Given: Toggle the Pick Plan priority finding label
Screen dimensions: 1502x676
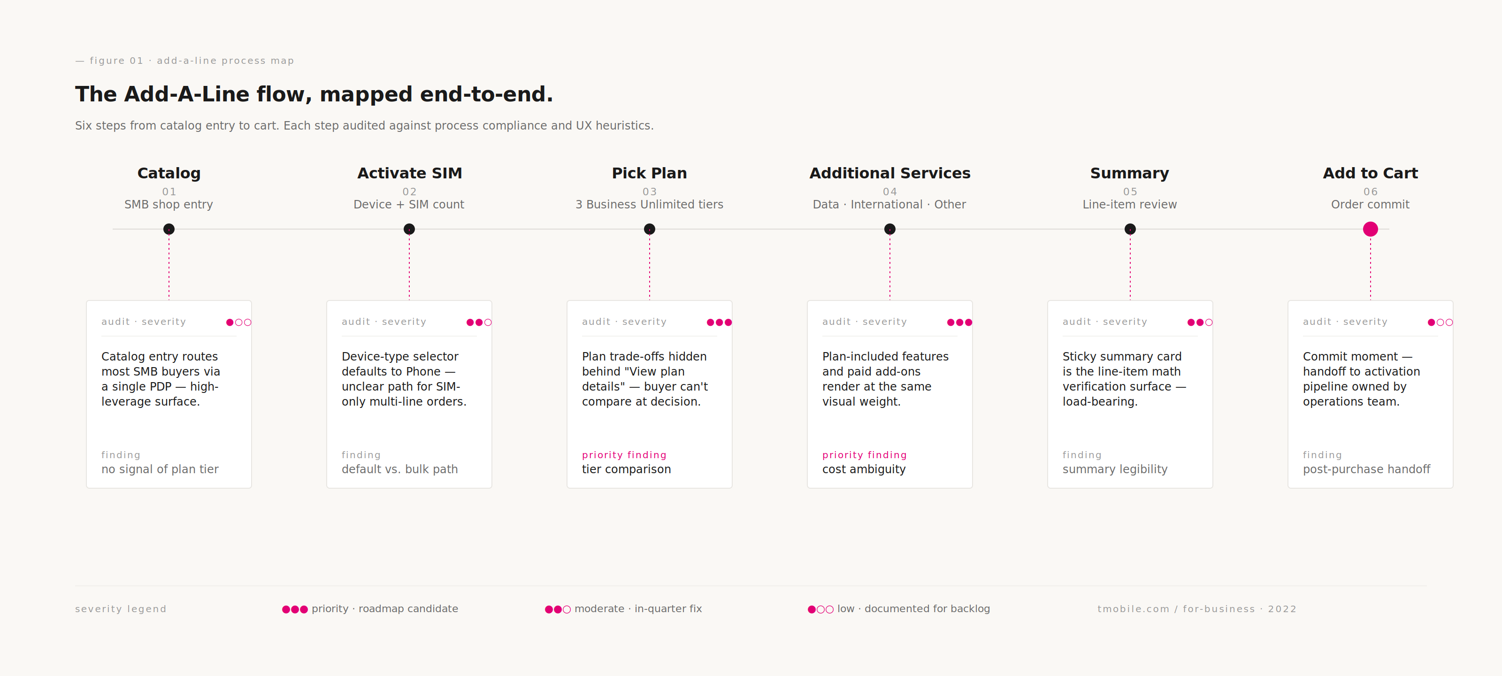Looking at the screenshot, I should [x=624, y=455].
